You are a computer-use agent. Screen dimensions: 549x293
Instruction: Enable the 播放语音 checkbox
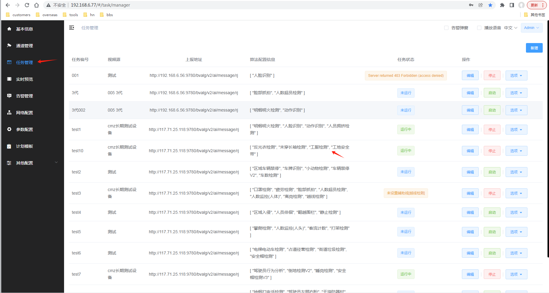click(479, 28)
